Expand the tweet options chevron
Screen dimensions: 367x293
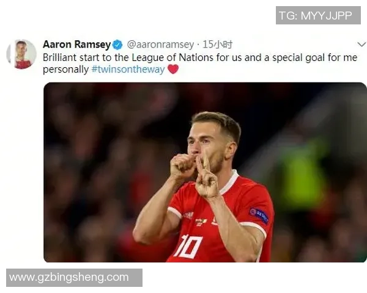tap(361, 44)
